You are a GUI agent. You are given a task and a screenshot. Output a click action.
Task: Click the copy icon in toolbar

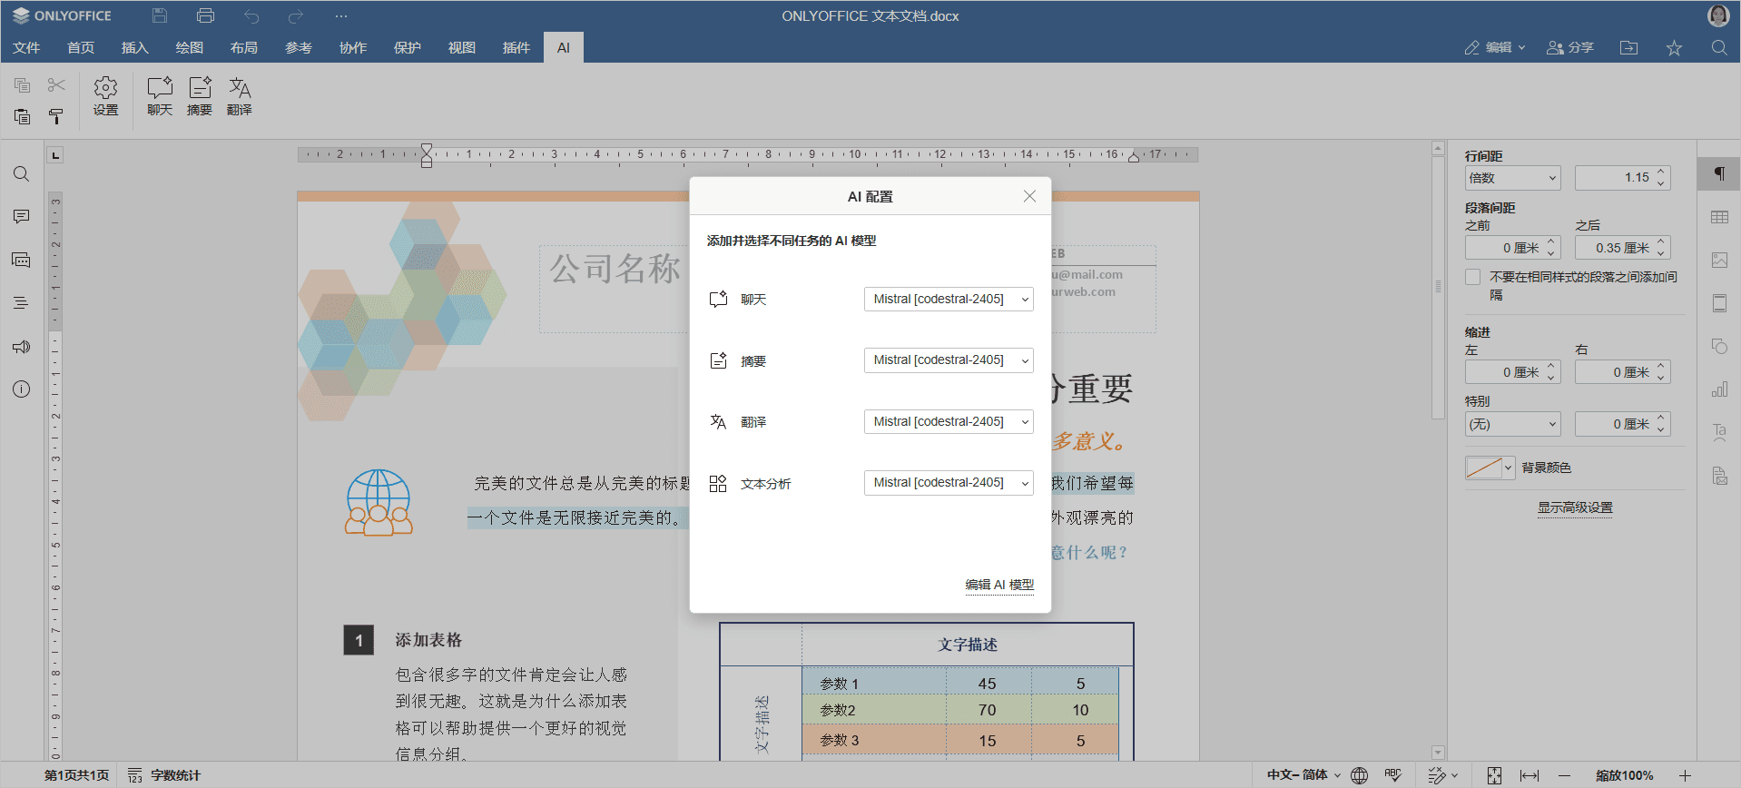coord(23,85)
